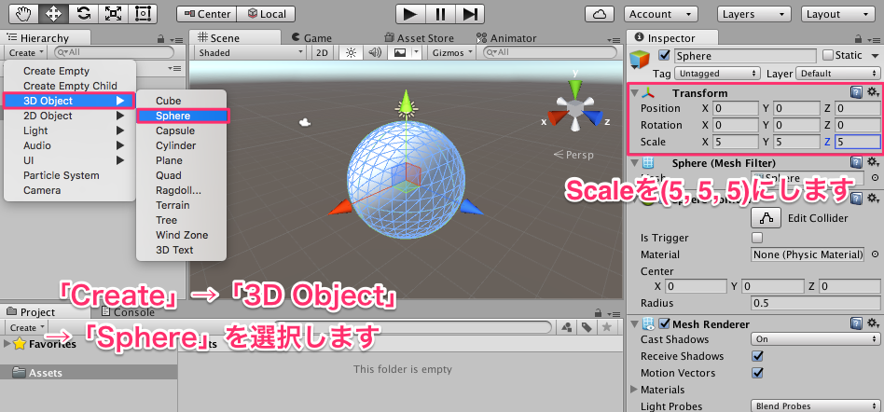884x412 pixels.
Task: Click the Scene view search field
Action: point(550,52)
